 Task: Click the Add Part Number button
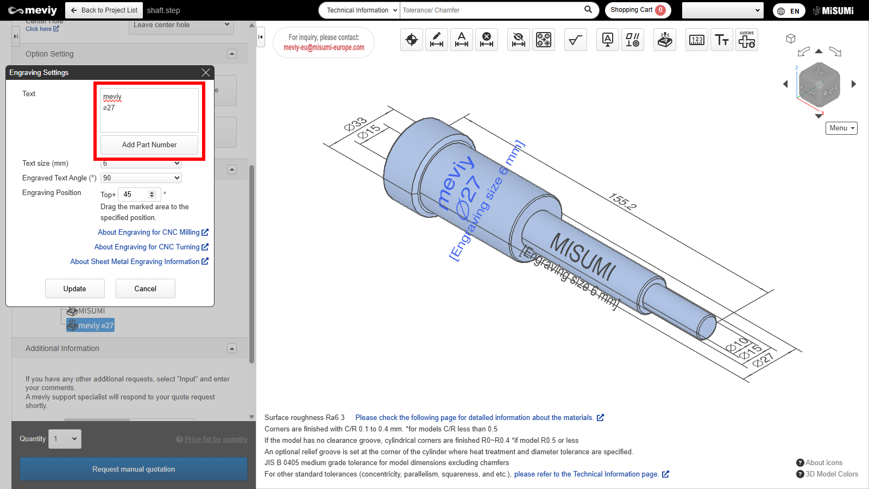tap(149, 145)
